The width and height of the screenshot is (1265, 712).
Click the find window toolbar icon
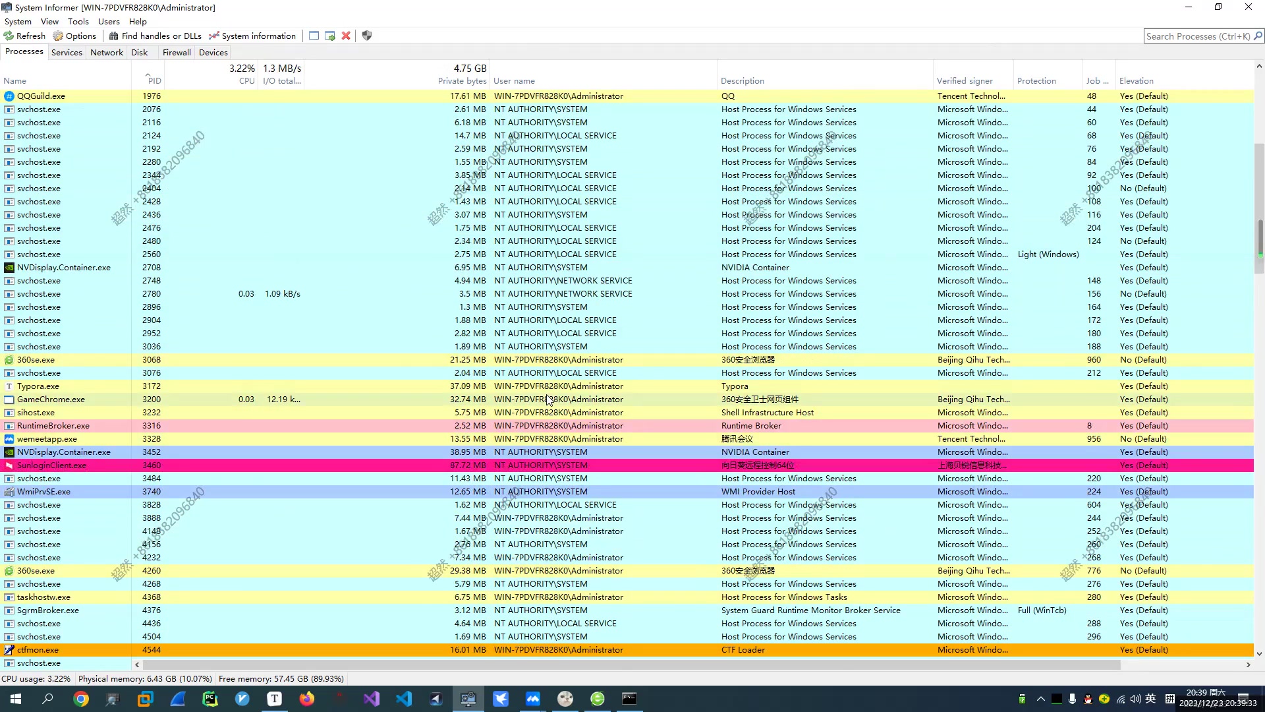click(x=314, y=36)
